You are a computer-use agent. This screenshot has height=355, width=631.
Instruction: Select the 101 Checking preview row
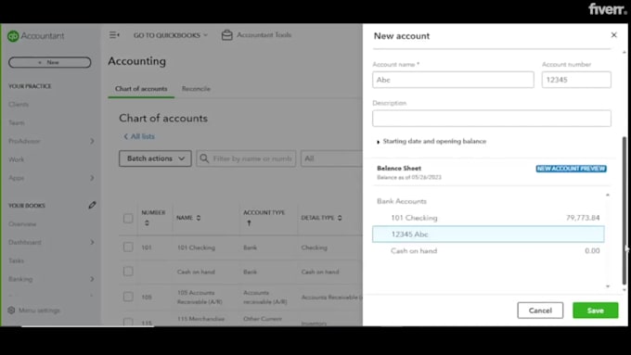click(488, 218)
